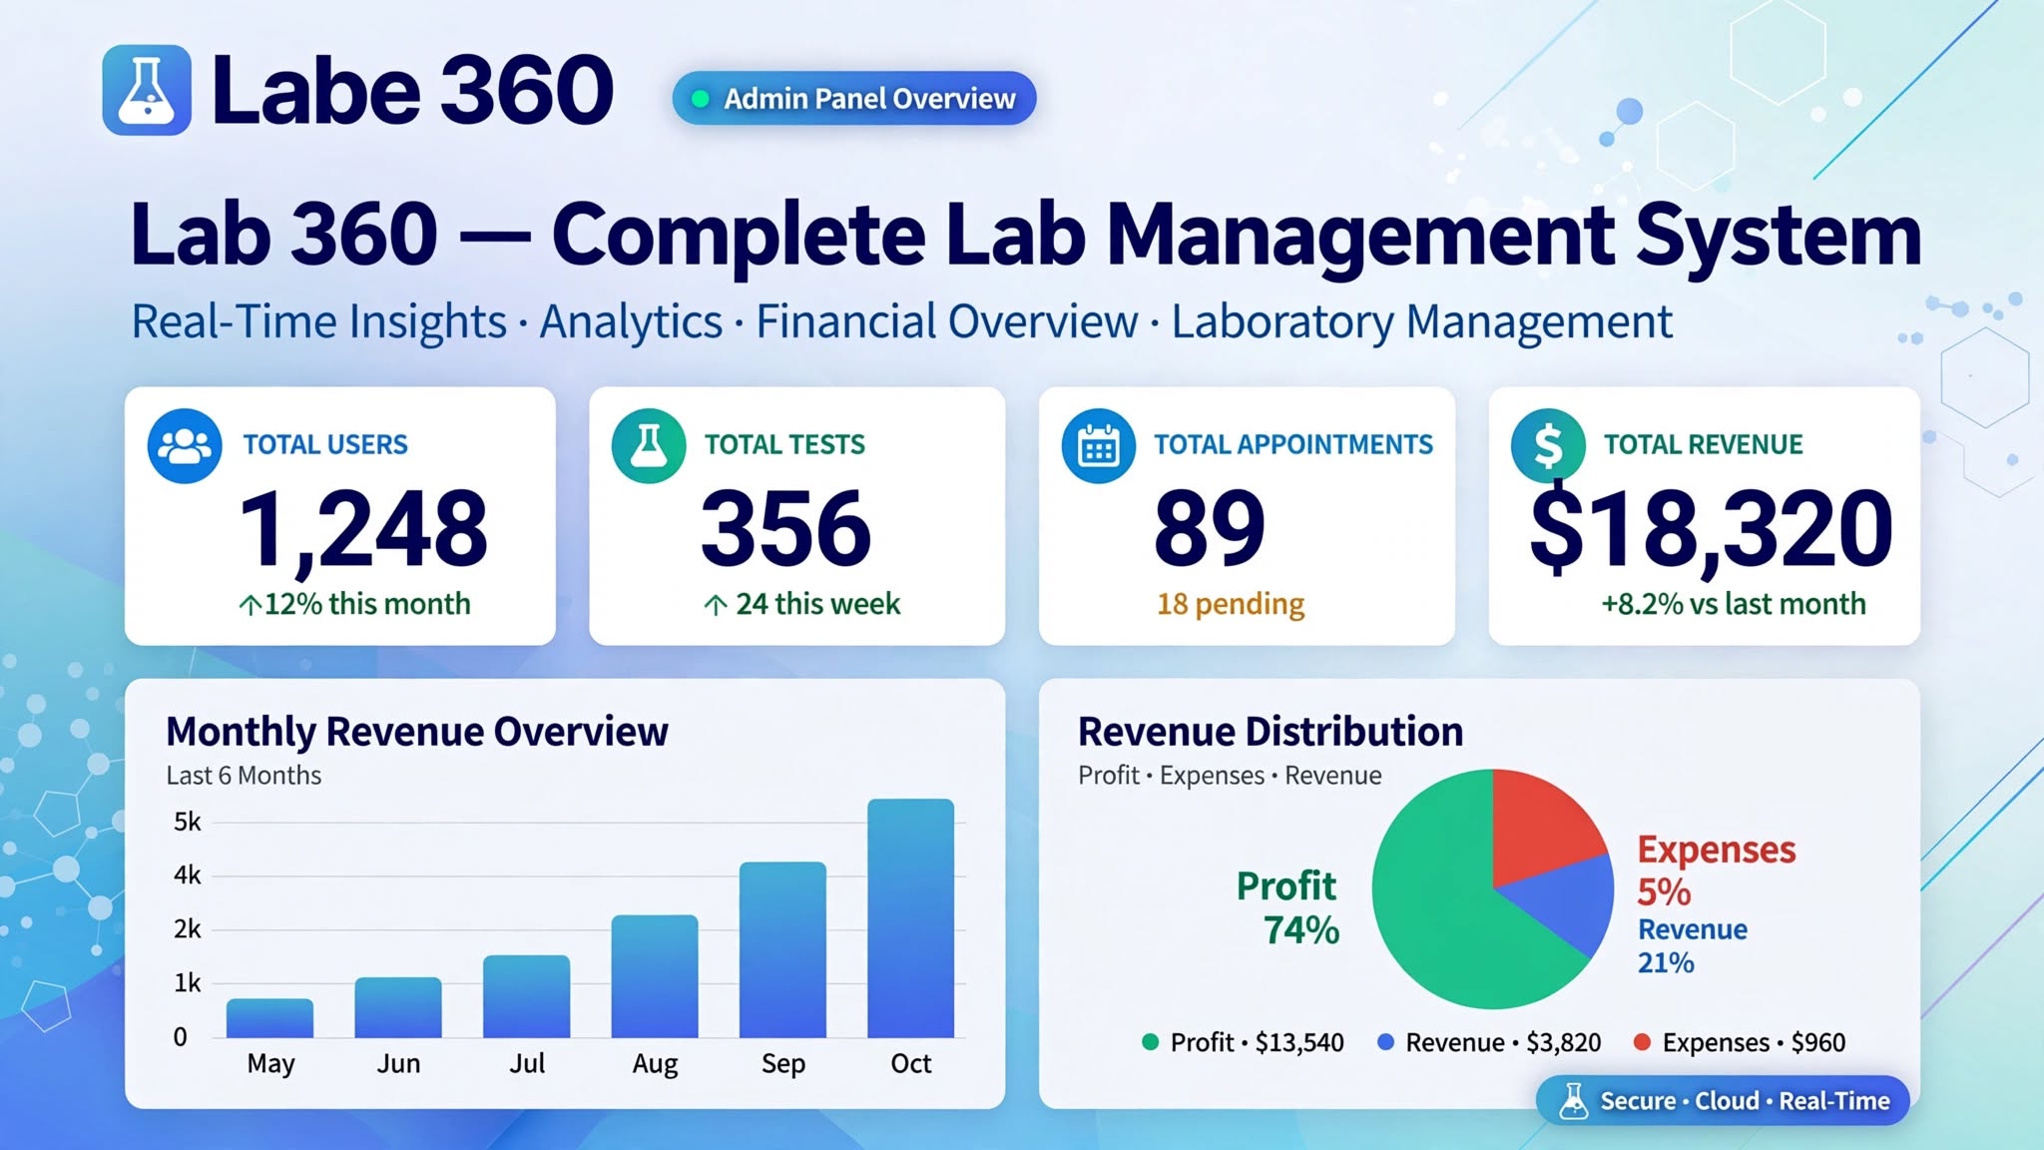
Task: Click the Monthly Revenue Overview heading
Action: pyautogui.click(x=417, y=732)
